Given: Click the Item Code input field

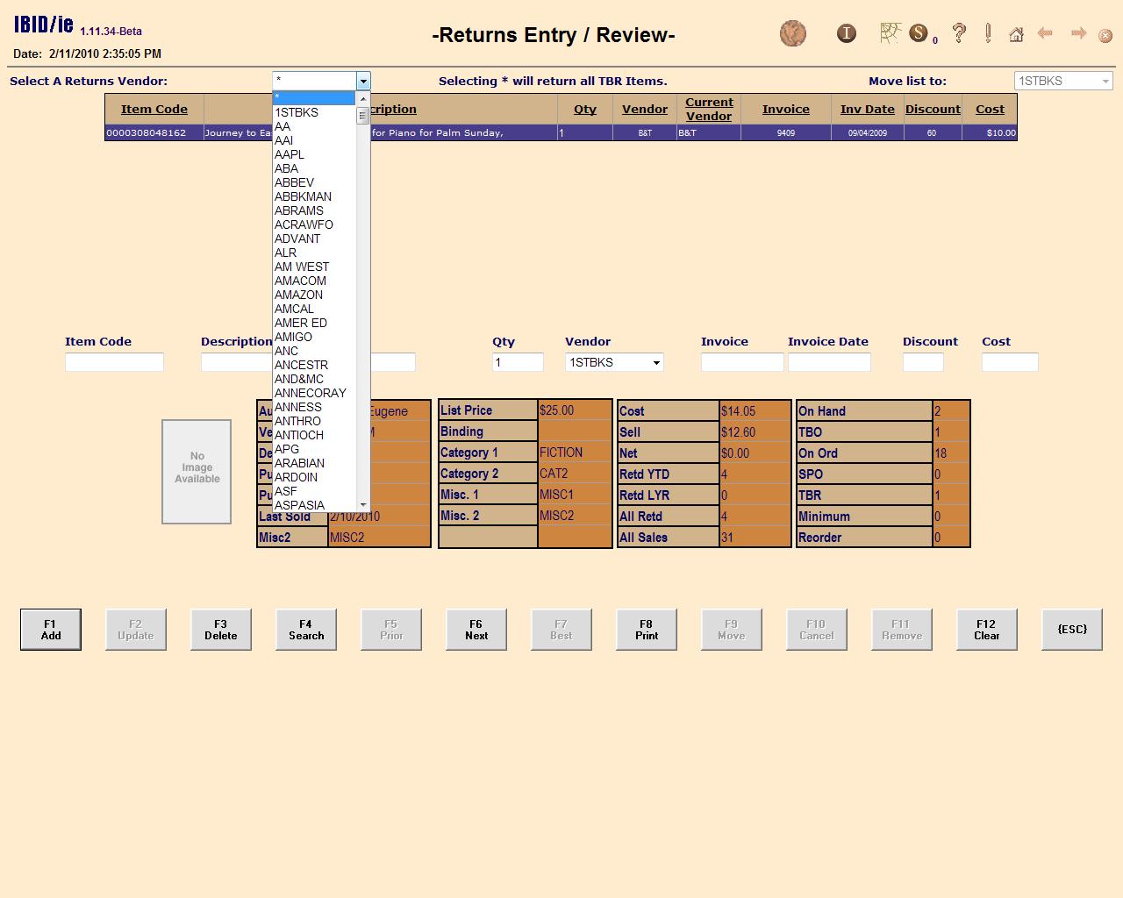Looking at the screenshot, I should 114,362.
